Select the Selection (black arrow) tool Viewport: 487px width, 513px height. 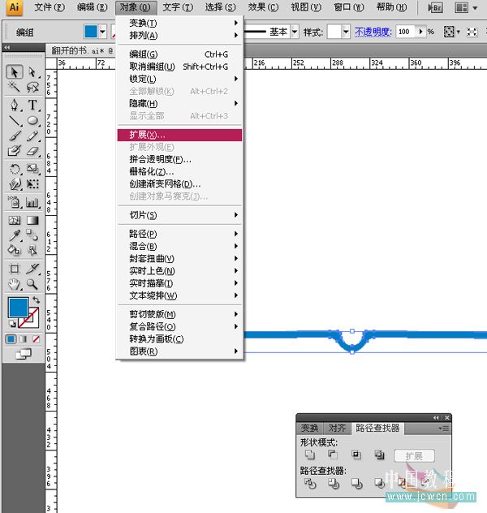(14, 72)
